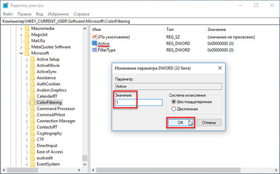Click the MetaQuotes Software folder icon

click(27, 47)
